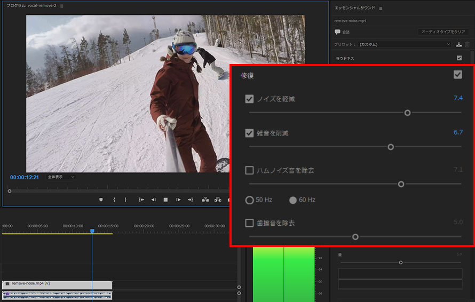Disable the ノイズを軽減 checkbox
Image resolution: width=475 pixels, height=302 pixels.
(249, 99)
